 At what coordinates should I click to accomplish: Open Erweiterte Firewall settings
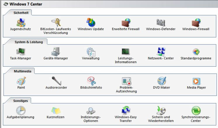126,23
